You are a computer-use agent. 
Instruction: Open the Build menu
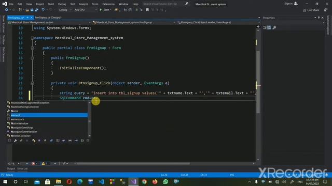coord(51,4)
